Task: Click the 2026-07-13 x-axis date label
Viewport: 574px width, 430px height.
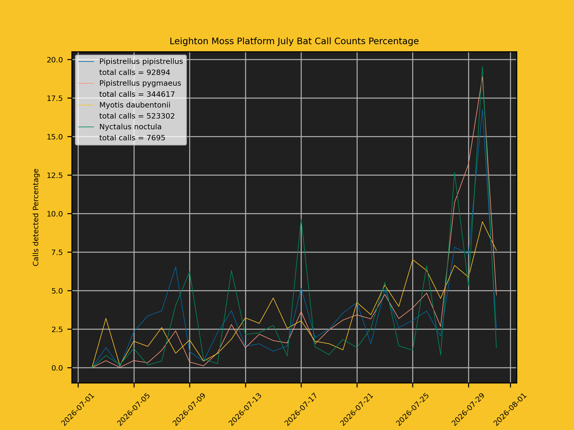Action: (245, 409)
